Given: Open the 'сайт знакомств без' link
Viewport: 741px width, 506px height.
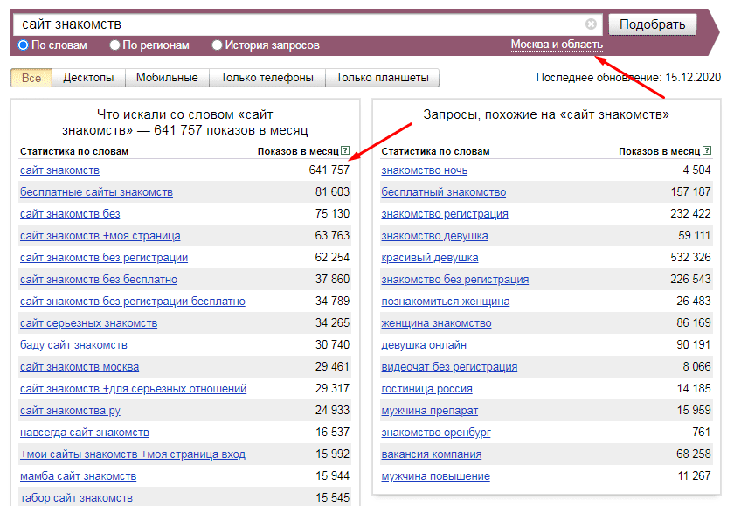Looking at the screenshot, I should pos(70,214).
